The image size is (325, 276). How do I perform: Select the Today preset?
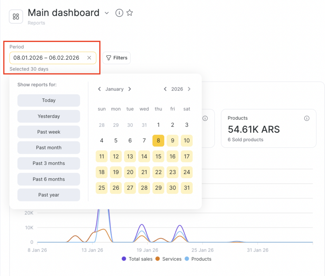[49, 100]
